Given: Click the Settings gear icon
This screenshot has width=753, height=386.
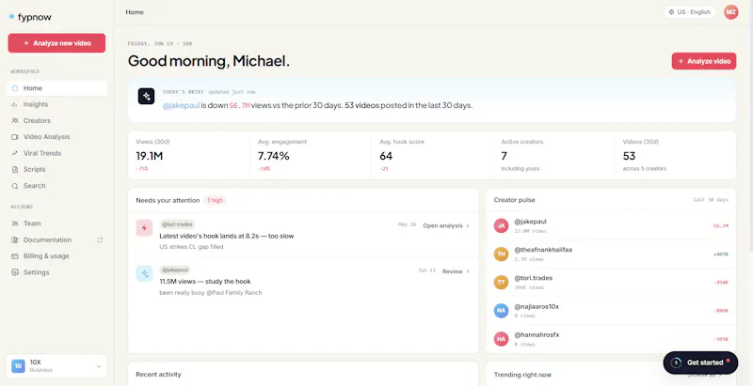Looking at the screenshot, I should [x=15, y=272].
